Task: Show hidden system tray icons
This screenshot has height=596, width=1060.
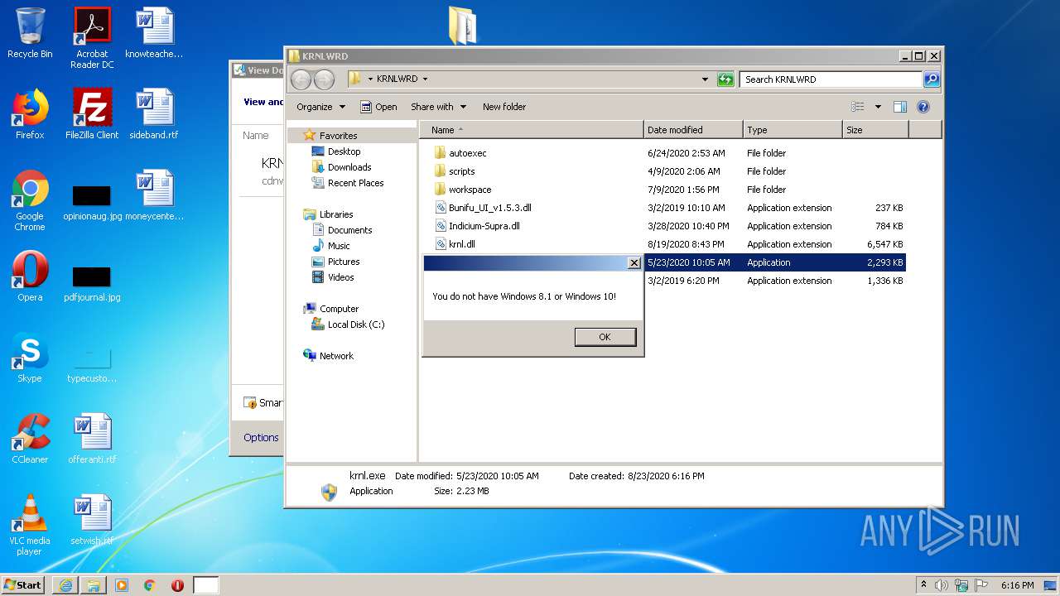Action: coord(924,585)
